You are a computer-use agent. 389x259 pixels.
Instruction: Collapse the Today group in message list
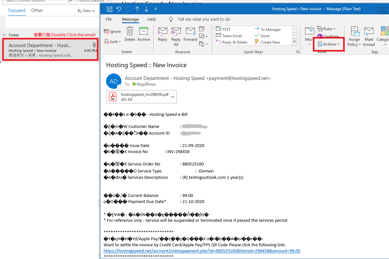click(4, 35)
